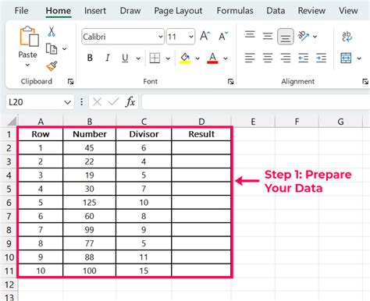Viewport: 370px width, 301px height.
Task: Open the Copy dropdown arrow
Action: point(64,48)
